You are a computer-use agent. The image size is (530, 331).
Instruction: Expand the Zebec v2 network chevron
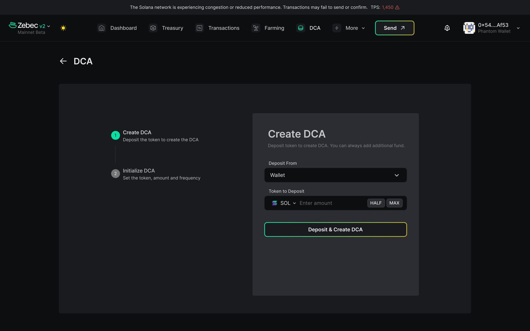click(49, 26)
